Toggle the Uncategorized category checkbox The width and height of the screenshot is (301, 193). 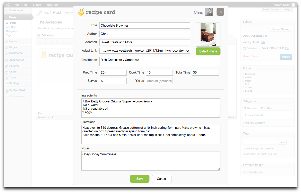[x=246, y=115]
